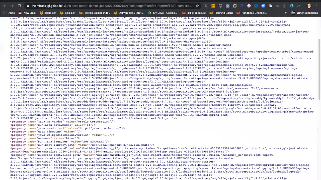Image resolution: width=321 pixels, height=180 pixels.
Task: Bookmark this page with the star icon
Action: point(197,6)
